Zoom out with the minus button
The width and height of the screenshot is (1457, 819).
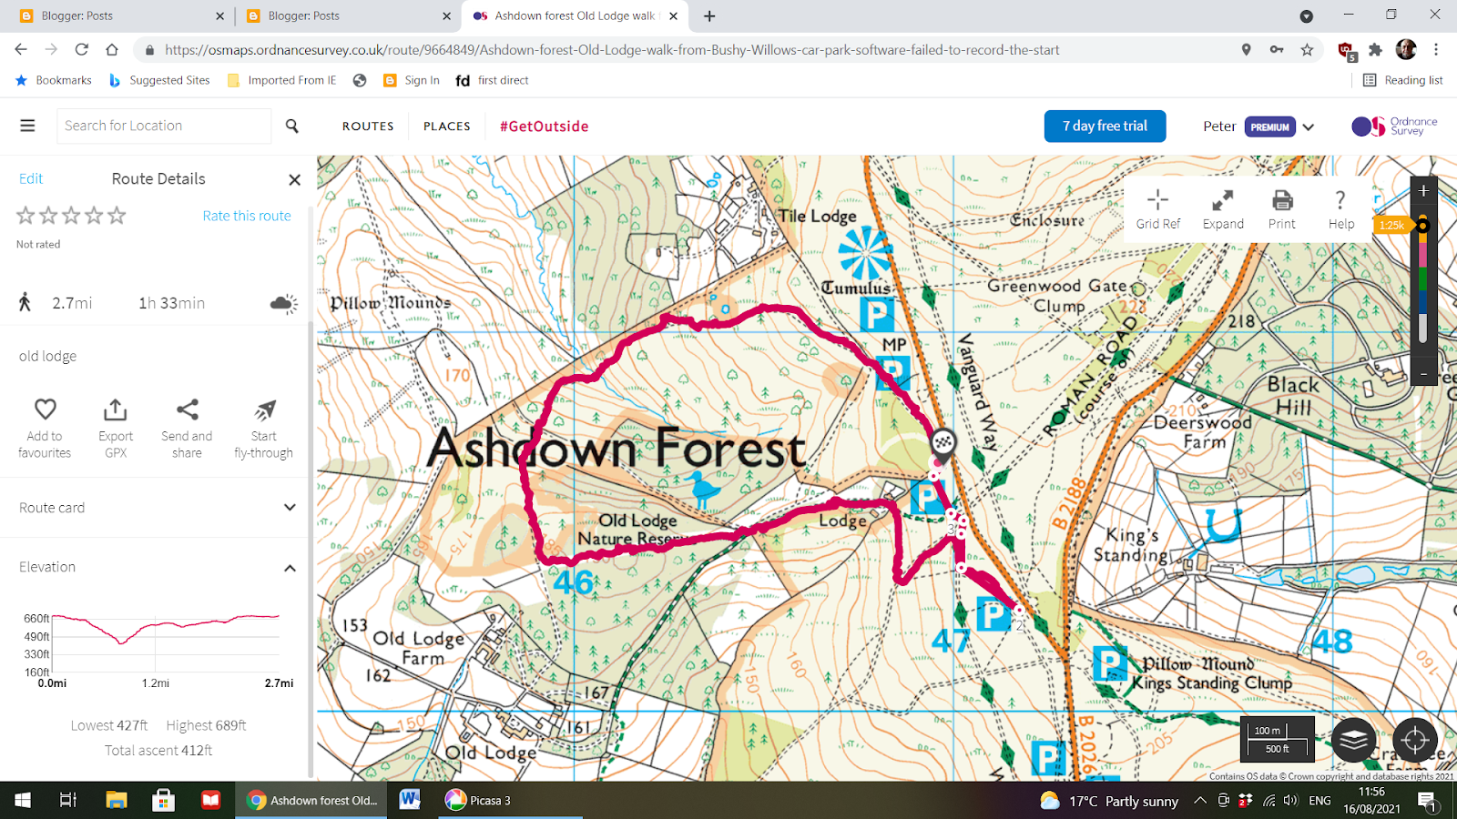click(1423, 373)
